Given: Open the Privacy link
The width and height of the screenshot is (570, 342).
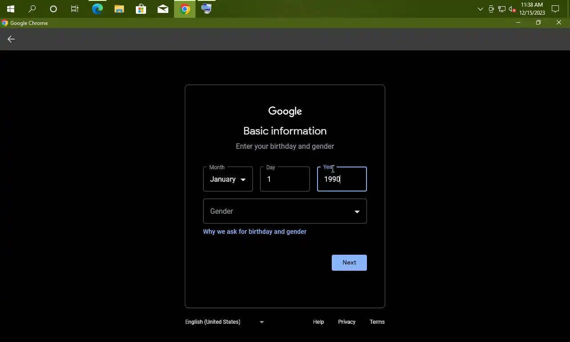Looking at the screenshot, I should [x=346, y=322].
